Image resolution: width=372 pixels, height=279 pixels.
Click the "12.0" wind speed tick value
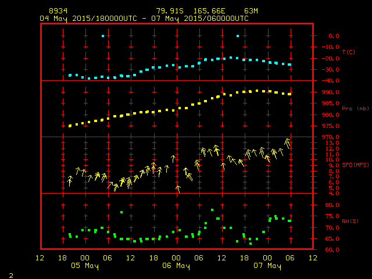[332, 149]
